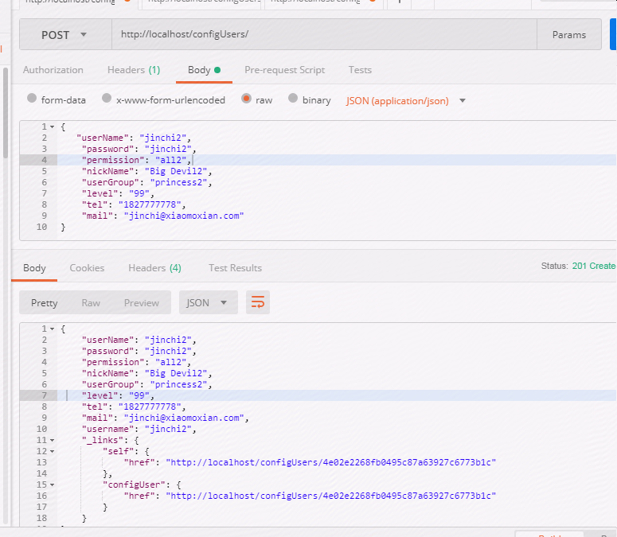Open the Params panel
The image size is (617, 537).
pos(569,34)
